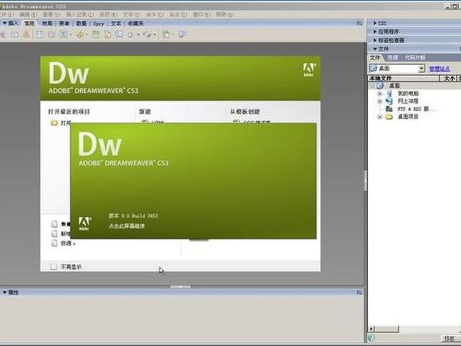Image resolution: width=461 pixels, height=346 pixels.
Task: Click the Head tags icon
Action: [131, 35]
